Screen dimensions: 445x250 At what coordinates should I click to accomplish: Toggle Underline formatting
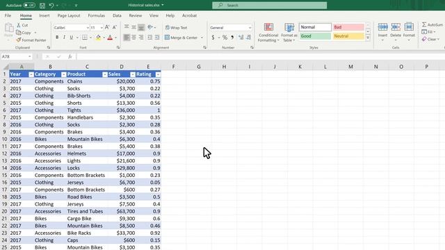(x=71, y=37)
